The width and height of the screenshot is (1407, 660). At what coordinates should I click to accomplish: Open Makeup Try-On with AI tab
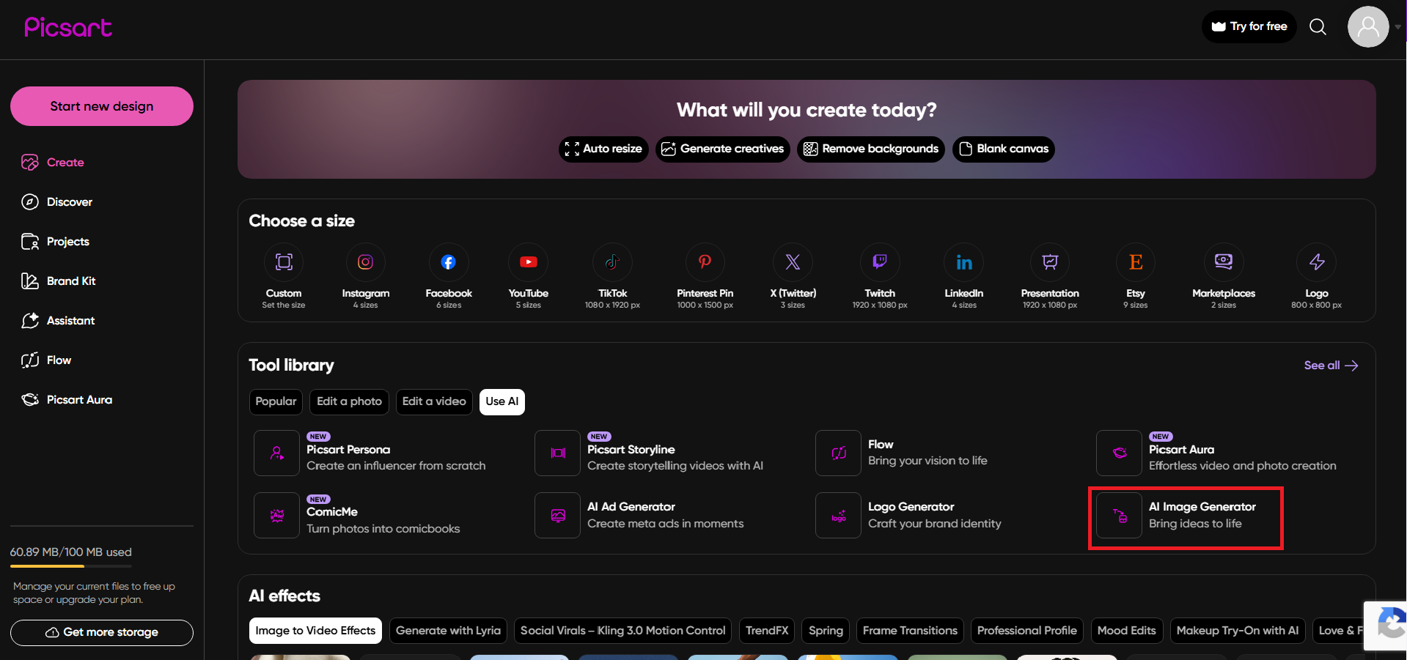tap(1238, 631)
